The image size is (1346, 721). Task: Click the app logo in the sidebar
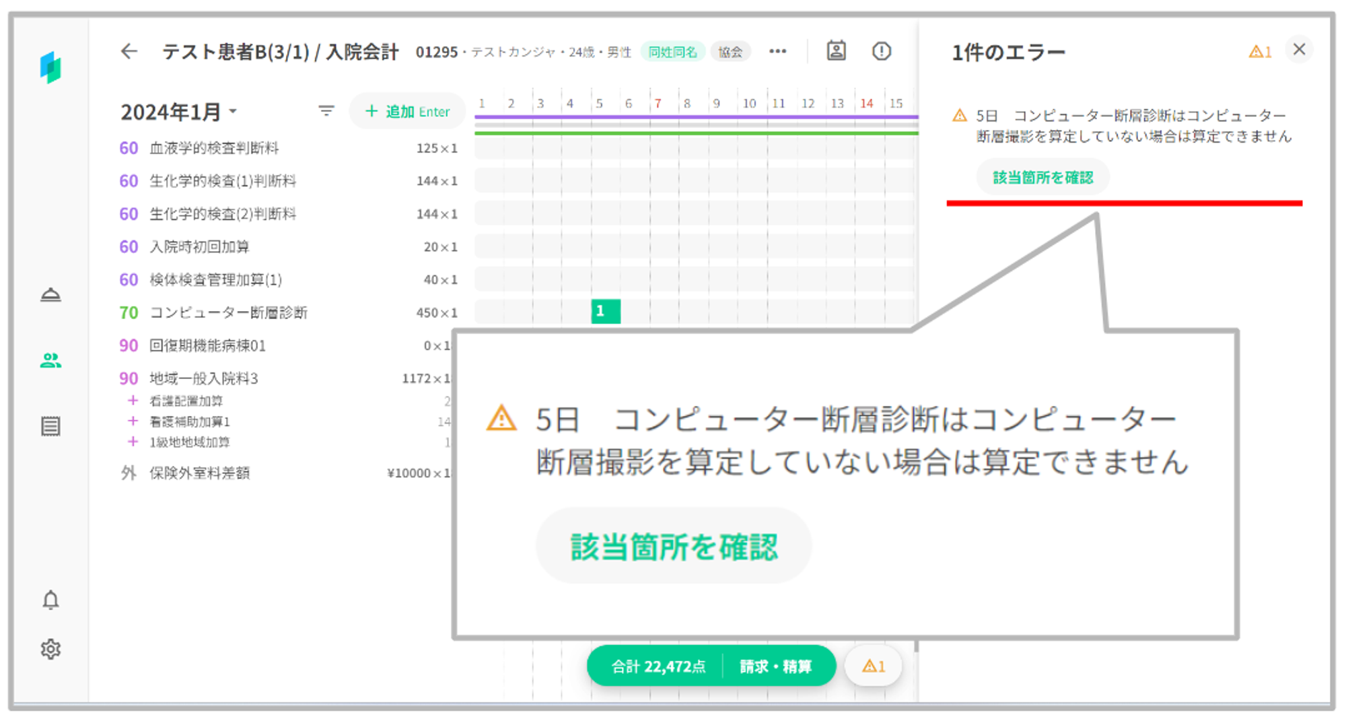51,67
